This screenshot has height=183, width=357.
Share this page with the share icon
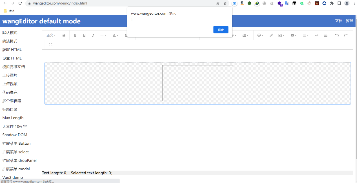pos(218,3)
